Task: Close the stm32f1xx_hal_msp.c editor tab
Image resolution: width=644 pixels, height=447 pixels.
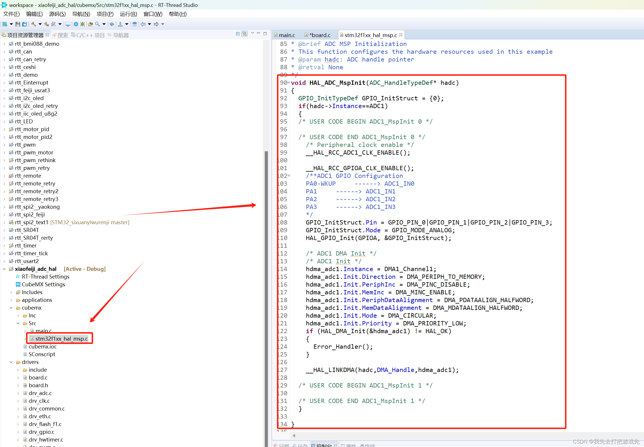Action: pos(401,35)
